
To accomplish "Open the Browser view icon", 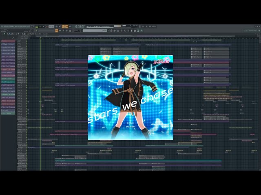I will (70, 31).
